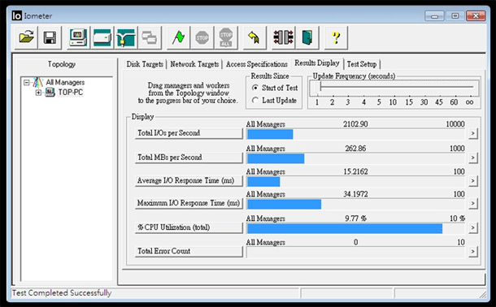Click the Stop current test icon
This screenshot has width=496, height=307.
(x=202, y=37)
